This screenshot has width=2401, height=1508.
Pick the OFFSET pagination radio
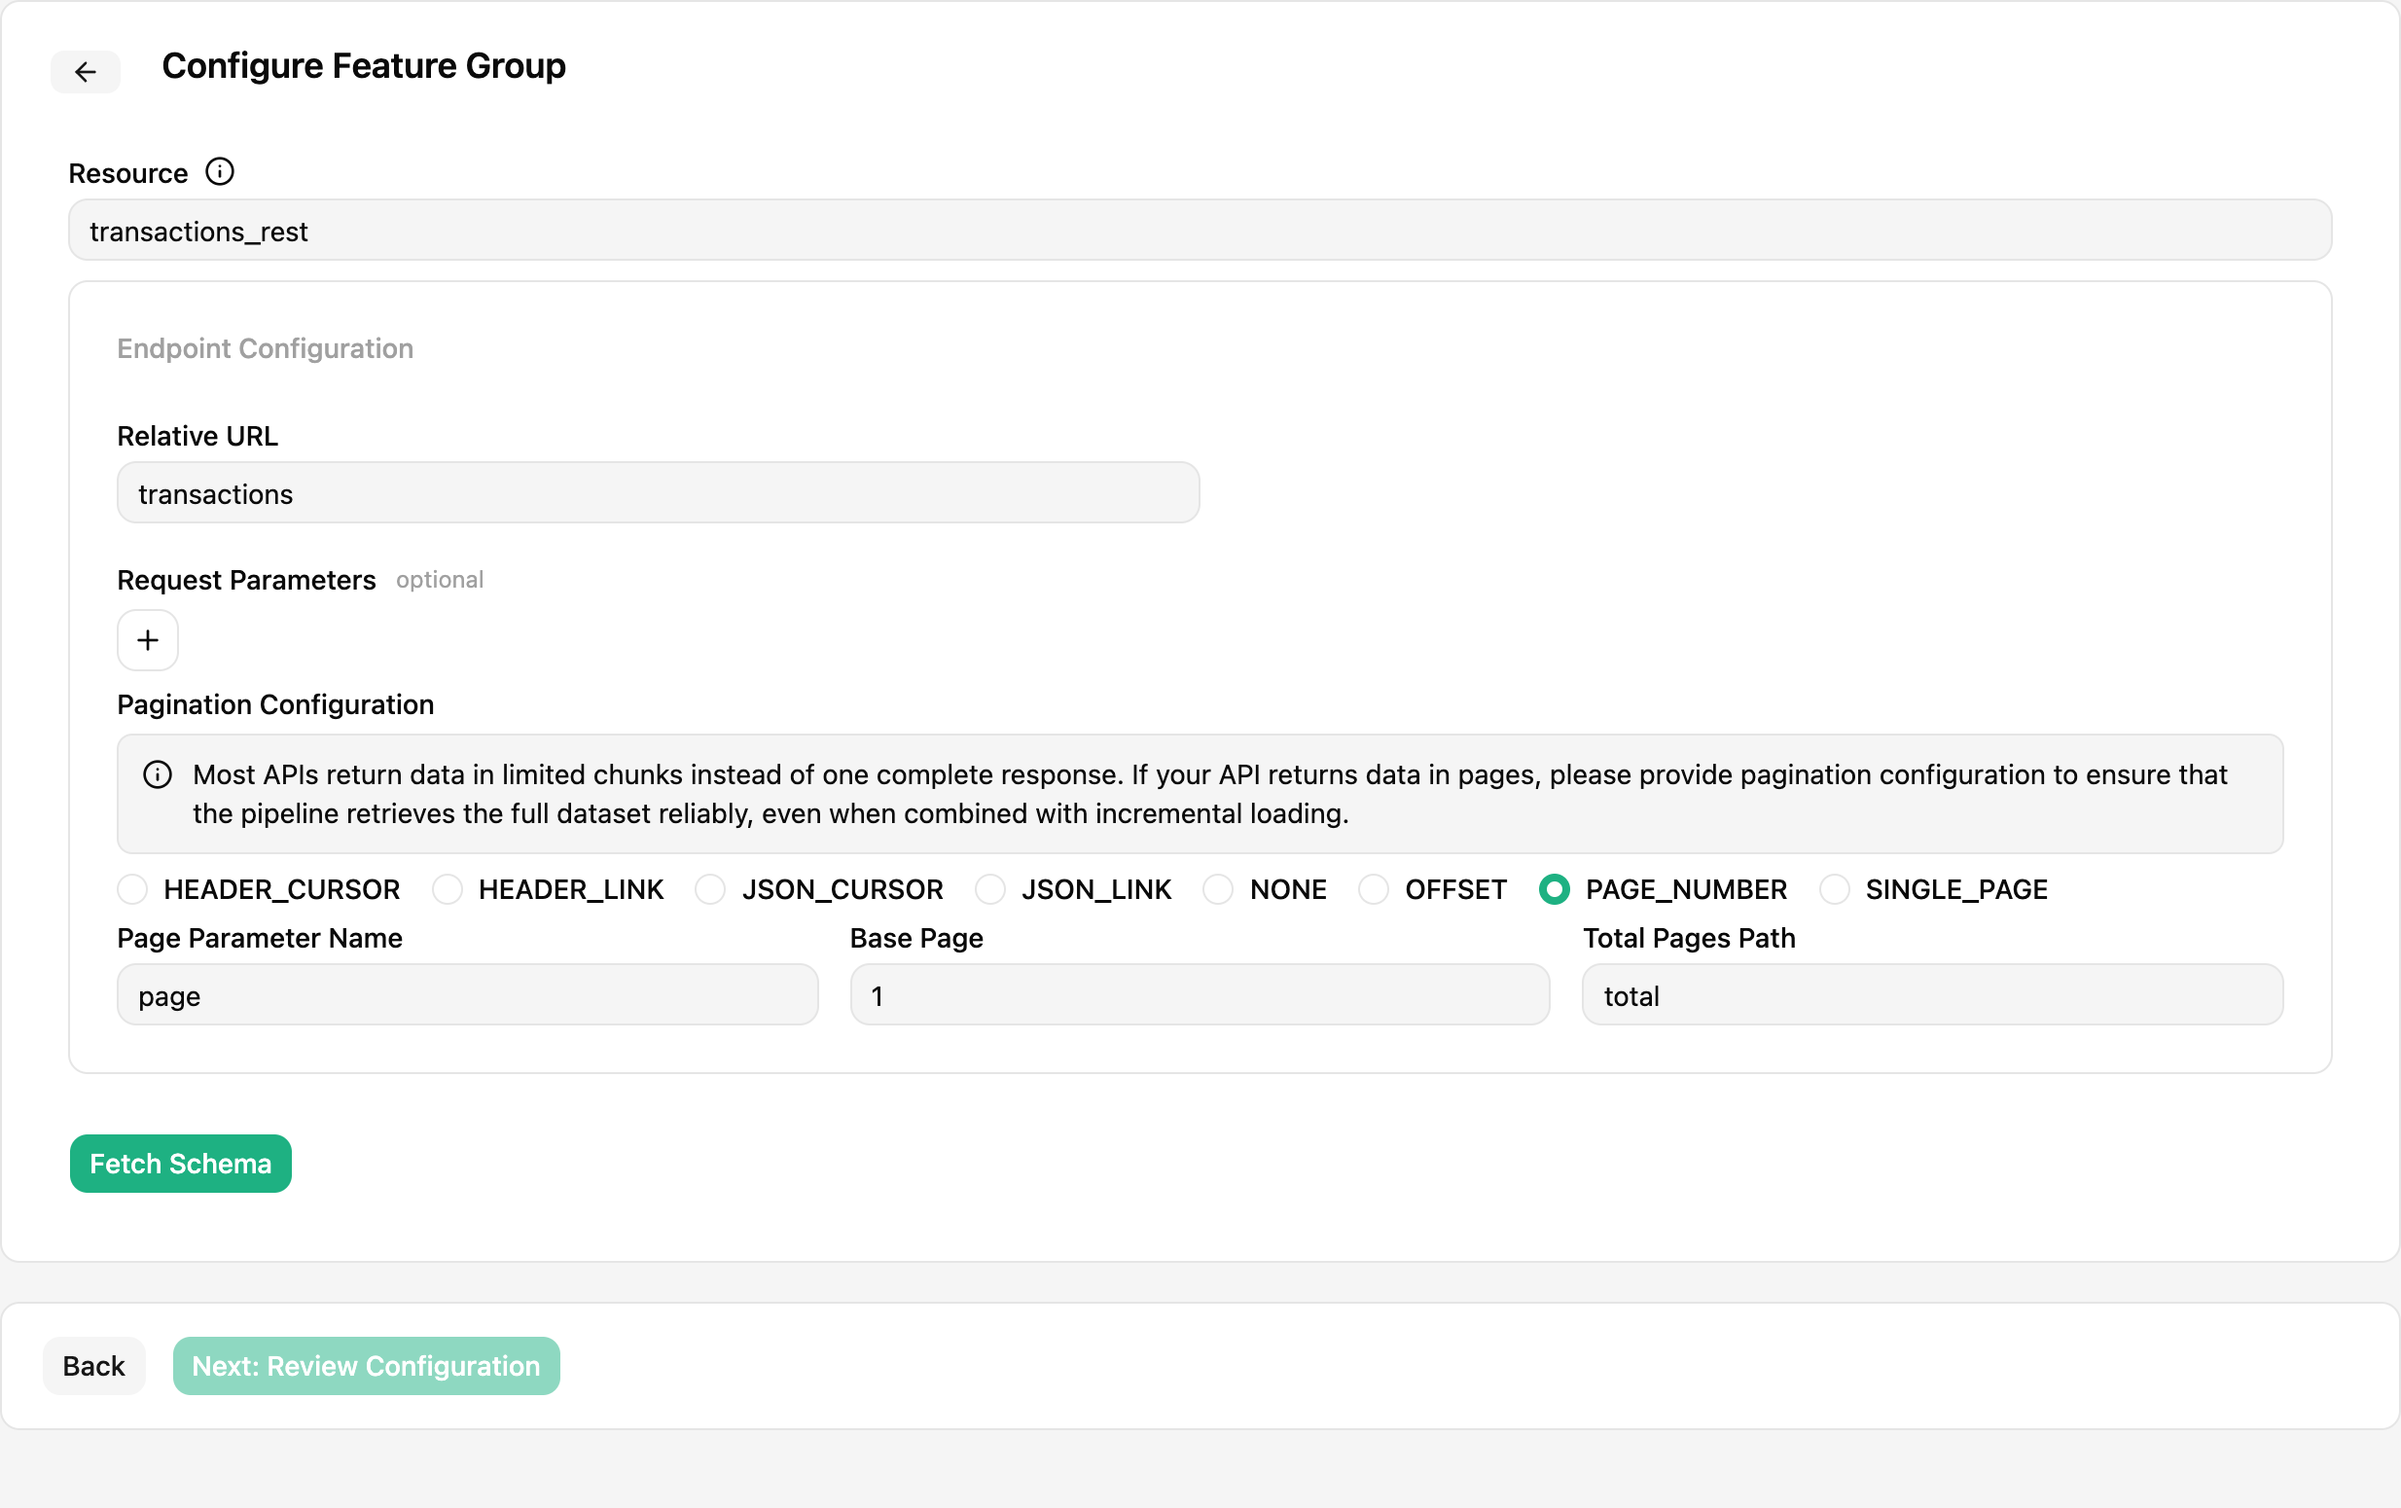[1374, 888]
